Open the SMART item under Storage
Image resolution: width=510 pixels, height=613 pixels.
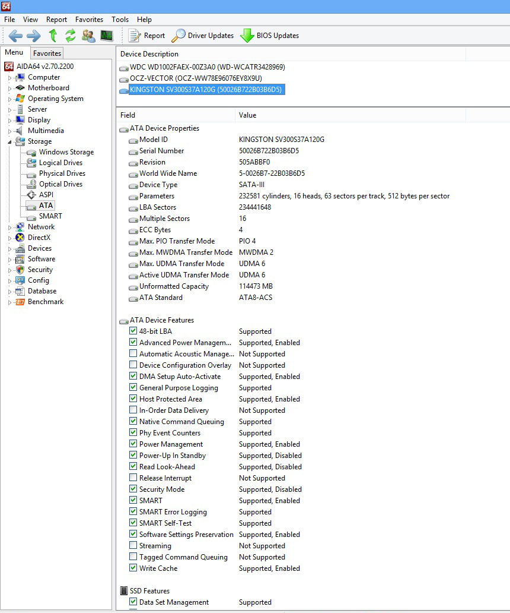tap(50, 216)
